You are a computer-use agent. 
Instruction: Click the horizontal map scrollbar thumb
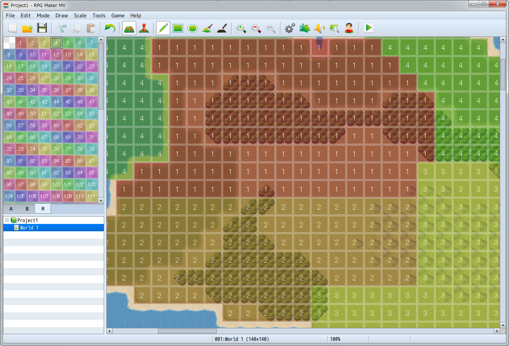click(x=187, y=331)
